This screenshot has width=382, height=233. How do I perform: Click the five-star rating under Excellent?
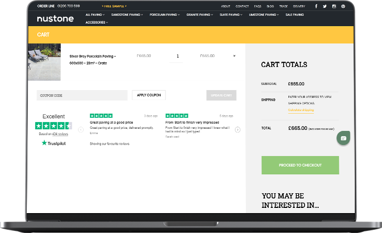pos(53,126)
